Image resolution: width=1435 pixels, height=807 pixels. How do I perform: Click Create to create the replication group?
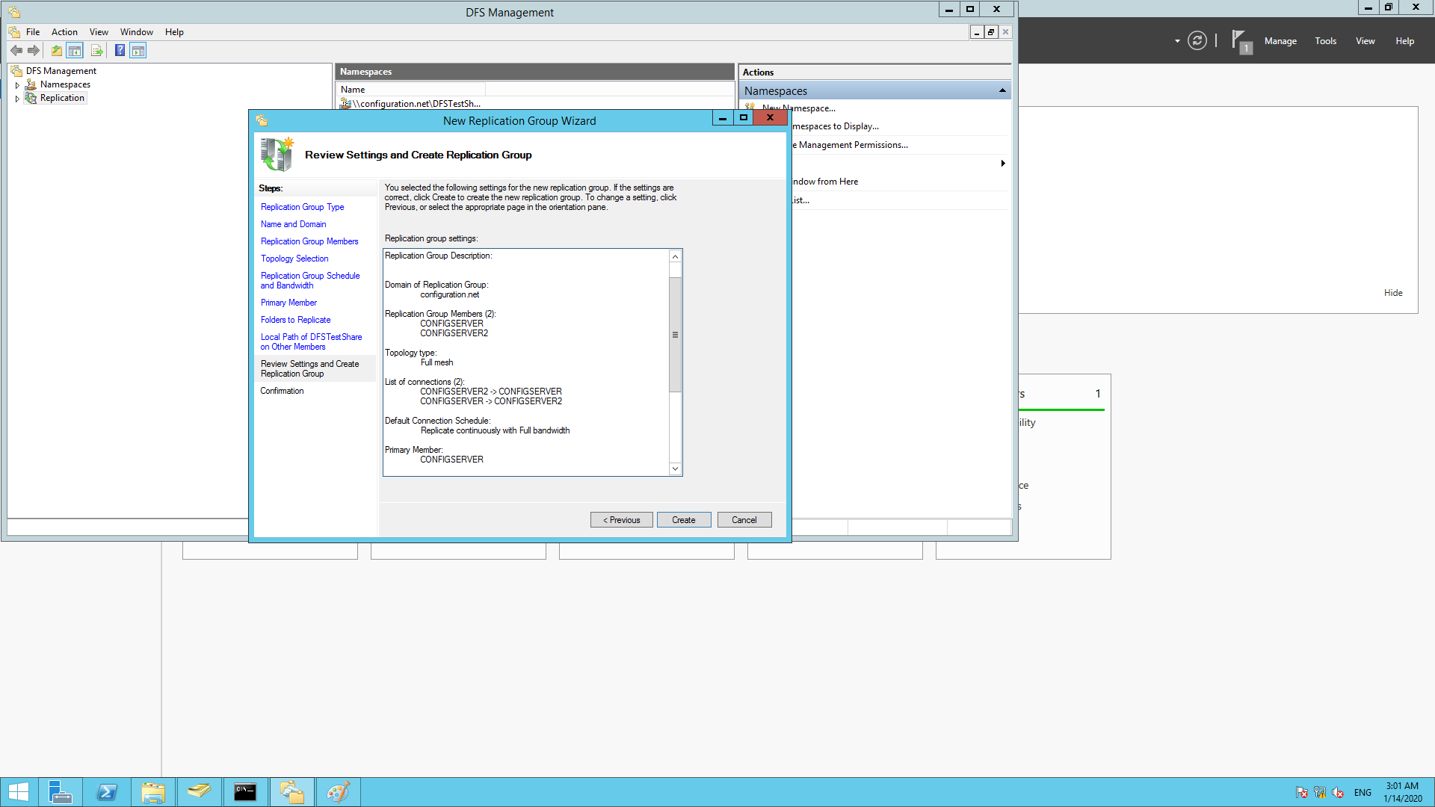683,519
